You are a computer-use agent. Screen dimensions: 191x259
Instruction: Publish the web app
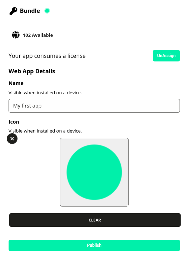[94, 245]
